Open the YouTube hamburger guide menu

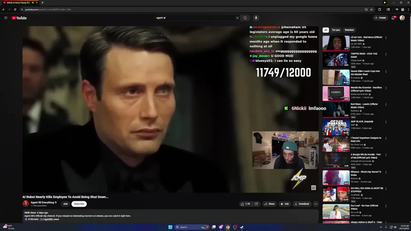pyautogui.click(x=6, y=18)
